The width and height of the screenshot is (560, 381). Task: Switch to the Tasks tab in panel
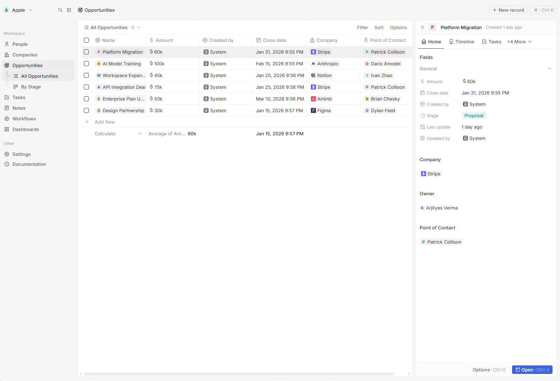pyautogui.click(x=492, y=42)
